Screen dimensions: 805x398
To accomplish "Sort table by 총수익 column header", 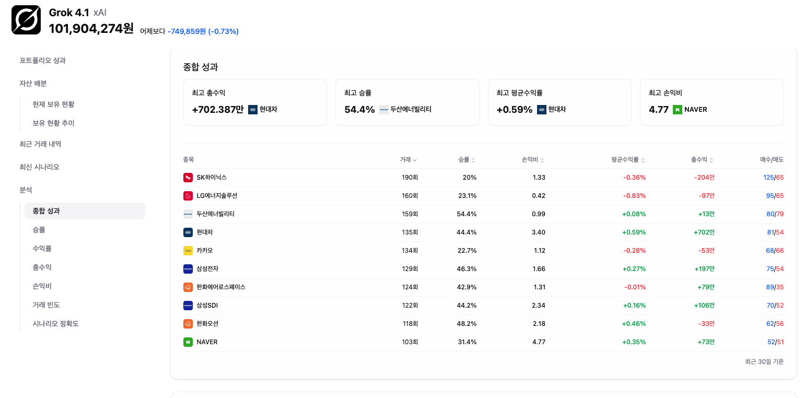I will (x=703, y=160).
